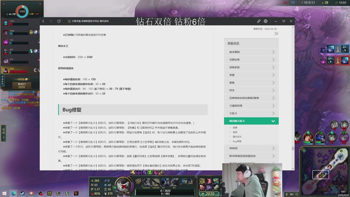Open the orange G app on taskbar
Image resolution: width=350 pixels, height=197 pixels.
tap(76, 193)
